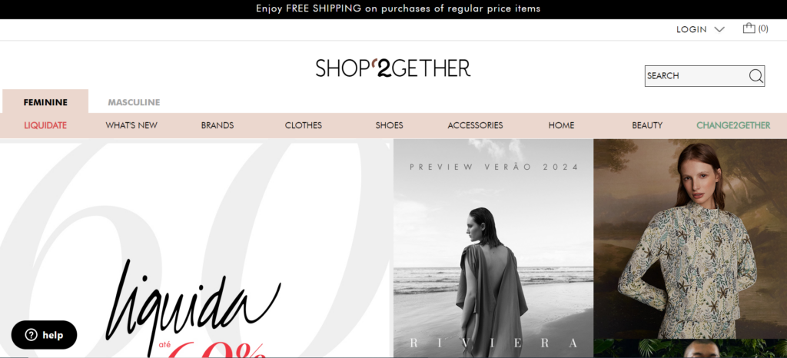Go to the HOME category
787x358 pixels.
(x=561, y=125)
